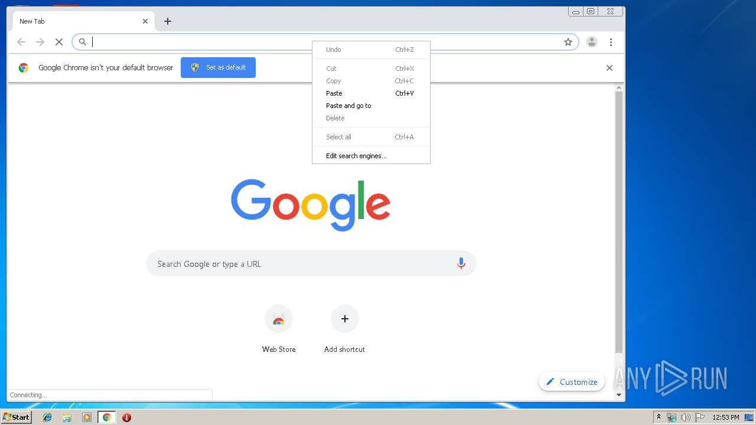Click Delete in the context menu

[x=371, y=118]
